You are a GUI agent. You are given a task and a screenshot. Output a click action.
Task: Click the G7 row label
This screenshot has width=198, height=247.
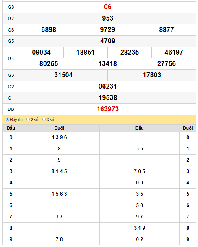11,18
